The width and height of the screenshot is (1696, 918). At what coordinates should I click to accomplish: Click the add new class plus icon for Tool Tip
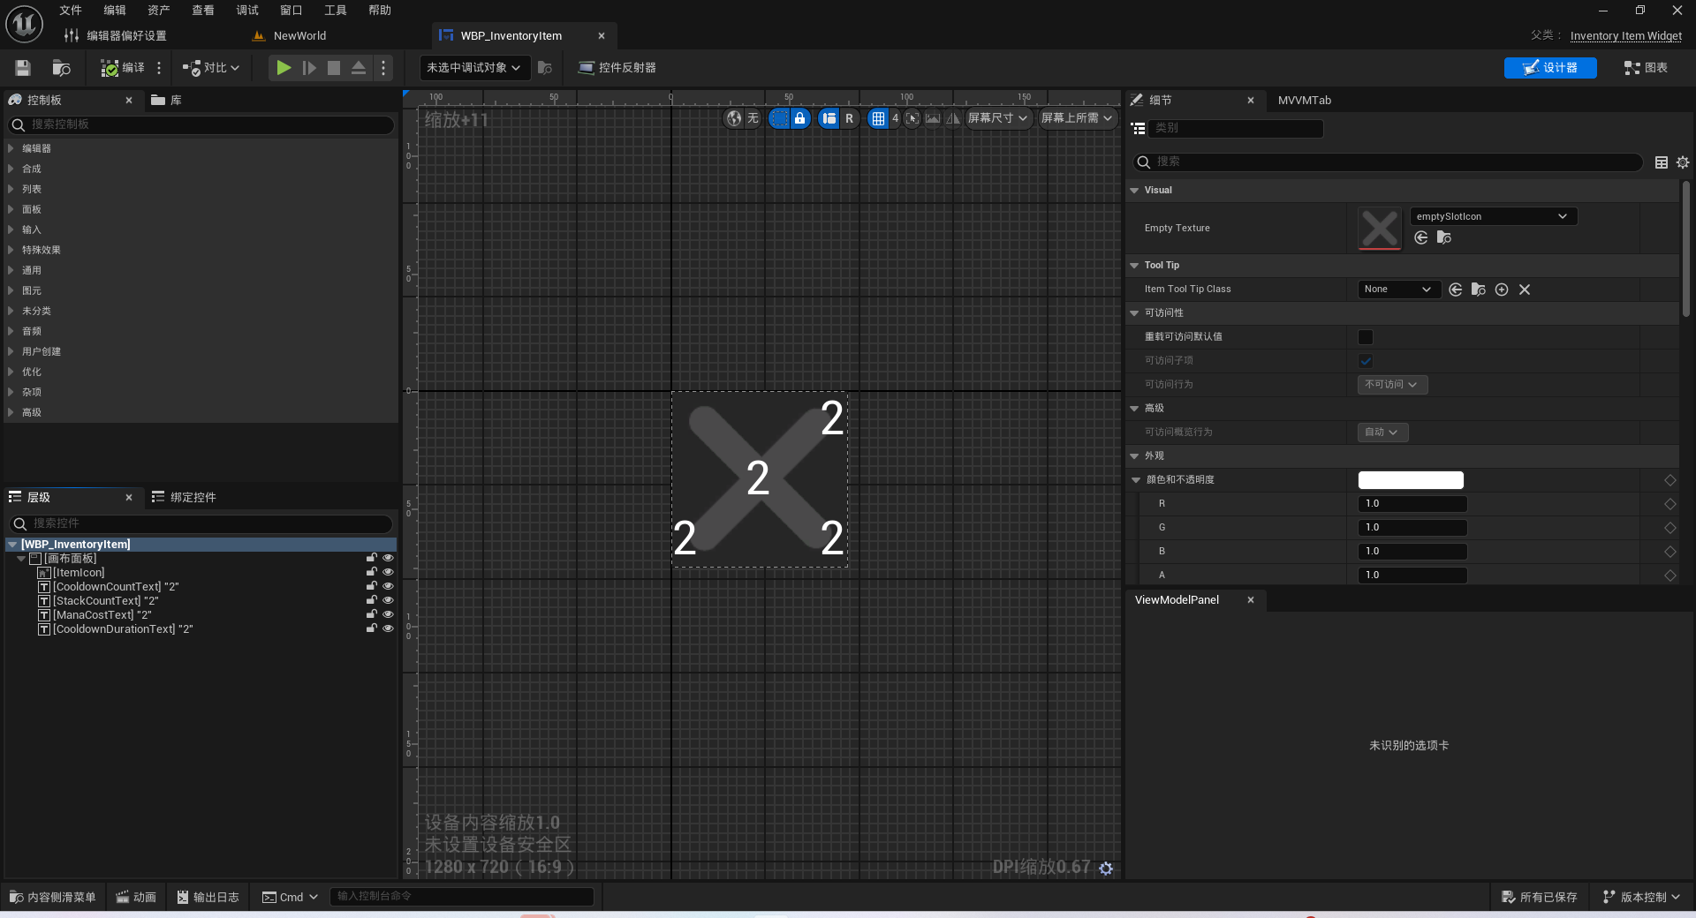click(1502, 290)
